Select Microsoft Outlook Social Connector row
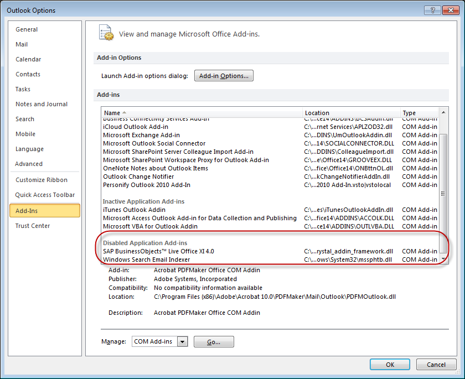This screenshot has width=465, height=379. point(270,143)
